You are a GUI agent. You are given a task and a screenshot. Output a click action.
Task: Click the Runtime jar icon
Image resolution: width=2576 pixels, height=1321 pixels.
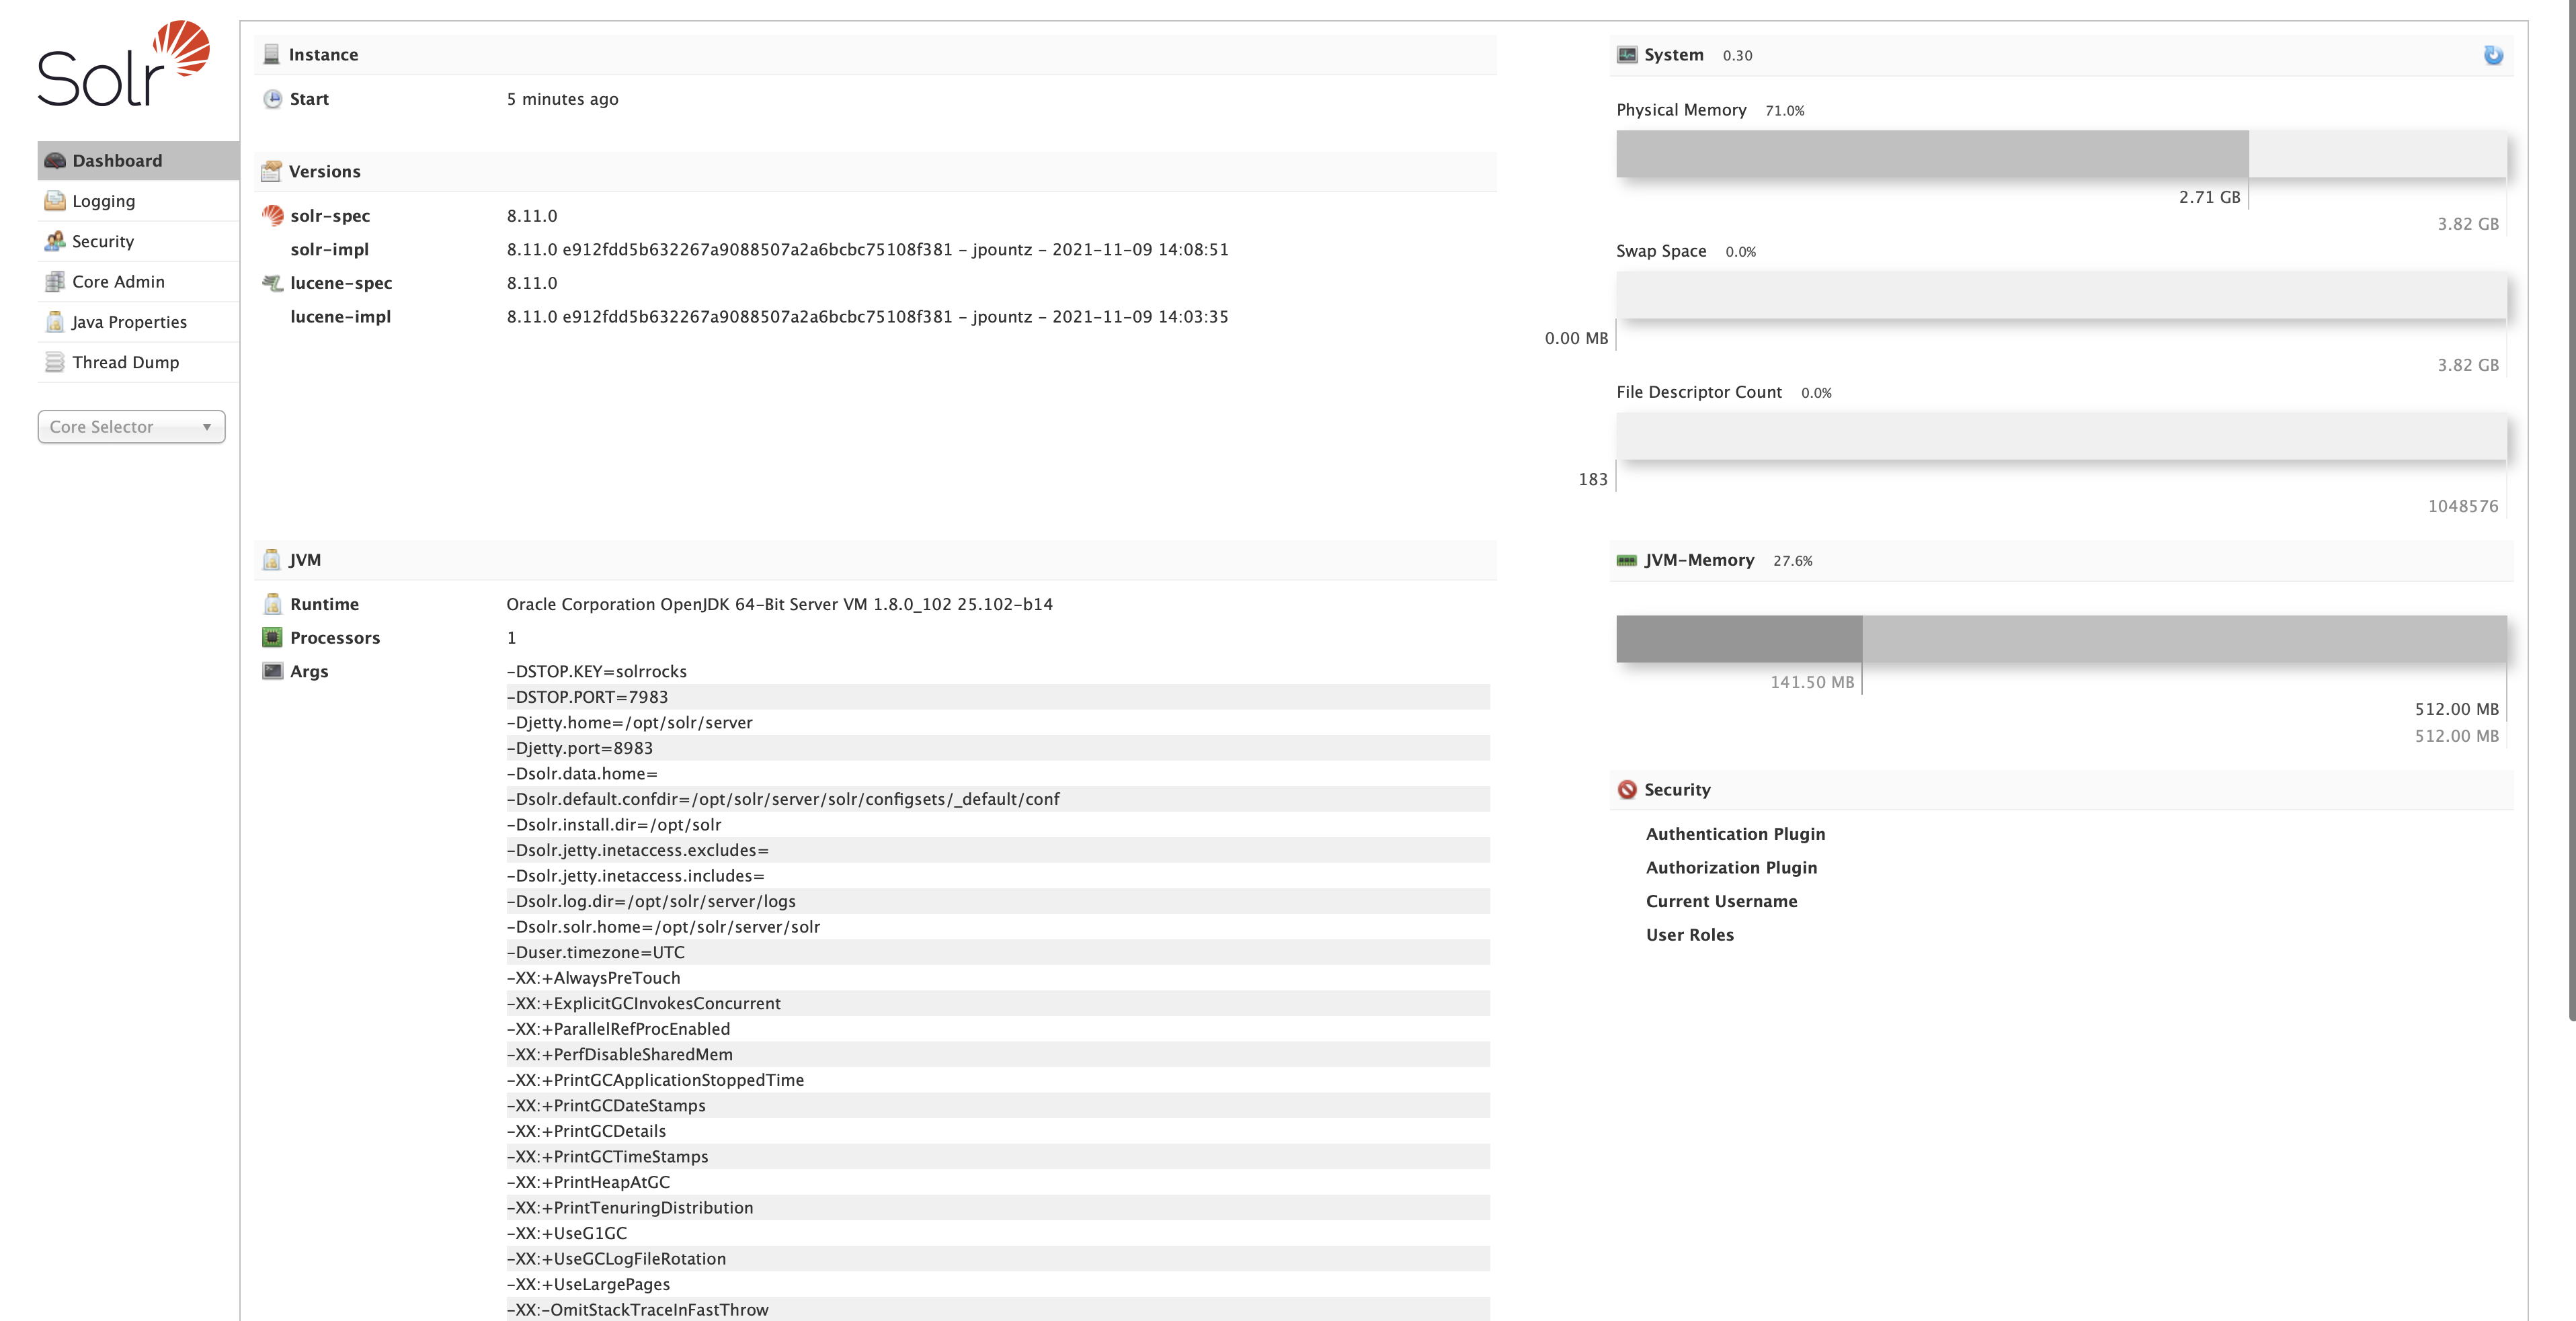272,603
